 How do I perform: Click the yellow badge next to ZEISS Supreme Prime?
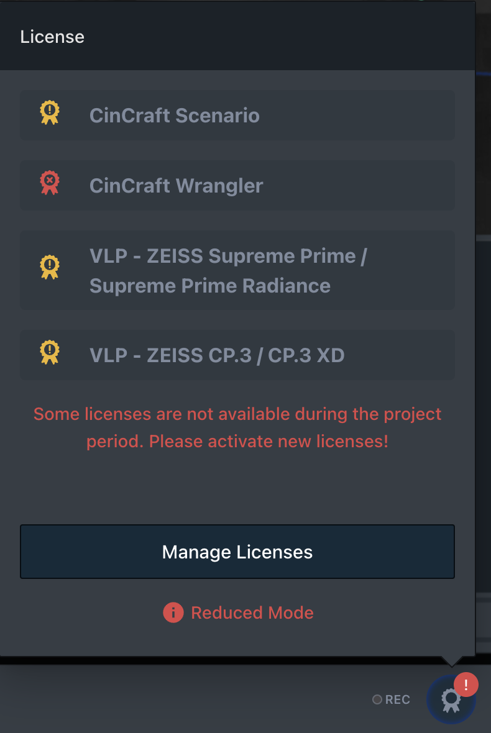(x=50, y=268)
